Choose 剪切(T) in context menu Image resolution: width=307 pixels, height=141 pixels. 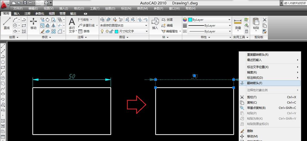tap(270, 97)
